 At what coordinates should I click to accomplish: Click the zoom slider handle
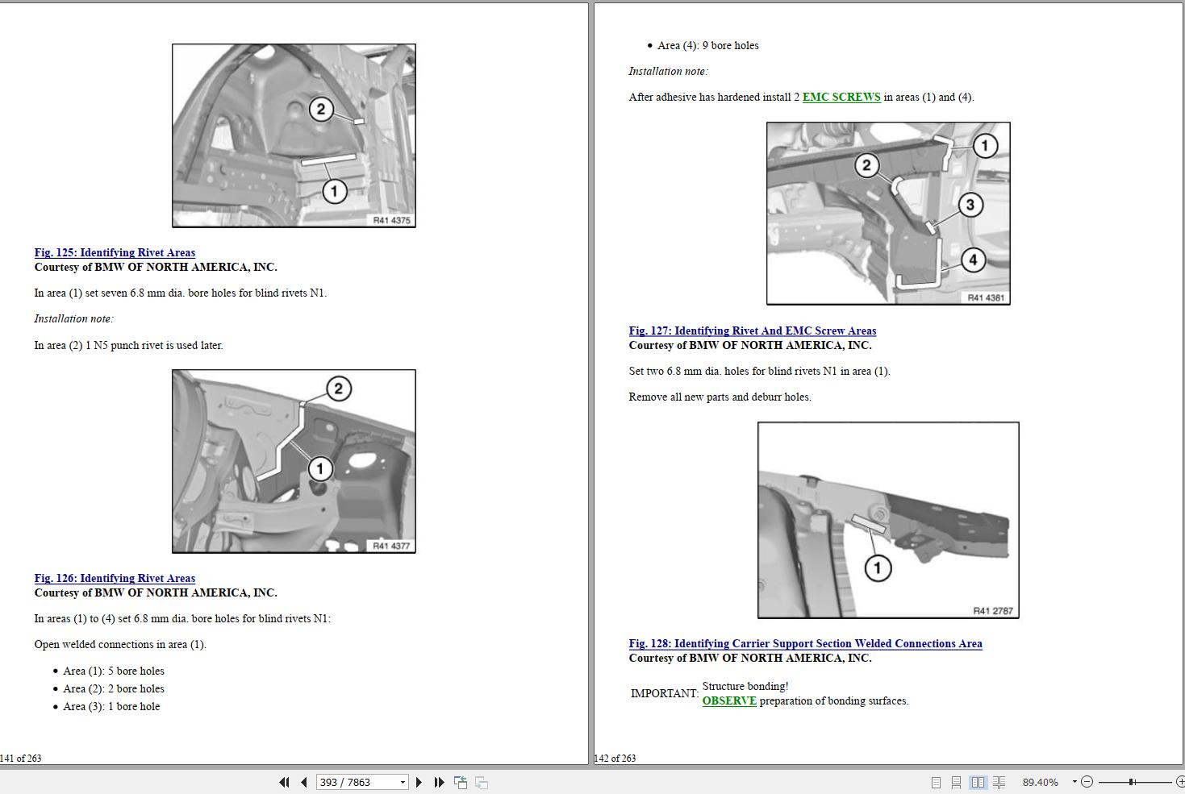(1132, 782)
